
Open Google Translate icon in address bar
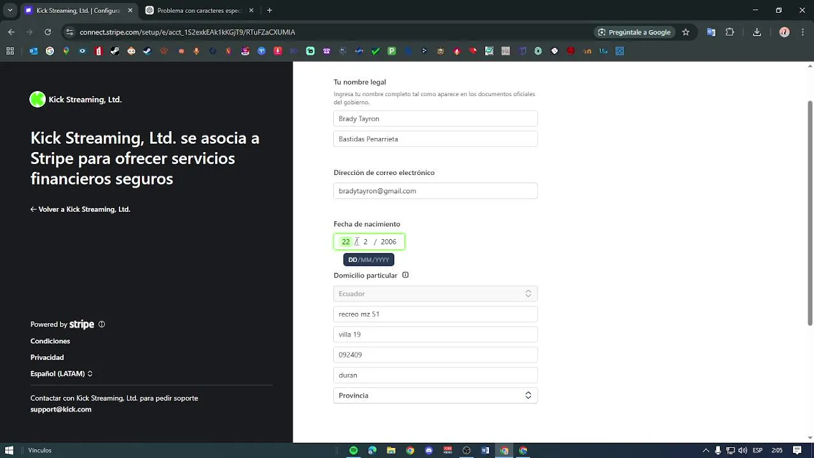(711, 32)
